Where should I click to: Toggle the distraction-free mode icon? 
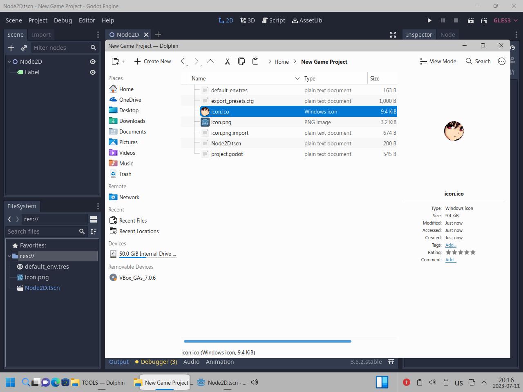point(393,35)
